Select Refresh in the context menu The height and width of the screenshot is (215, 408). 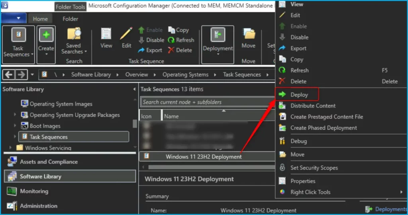point(299,70)
